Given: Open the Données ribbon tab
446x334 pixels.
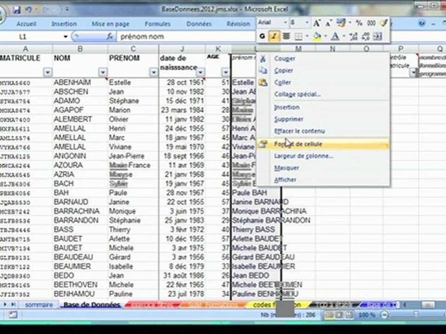Looking at the screenshot, I should (199, 24).
